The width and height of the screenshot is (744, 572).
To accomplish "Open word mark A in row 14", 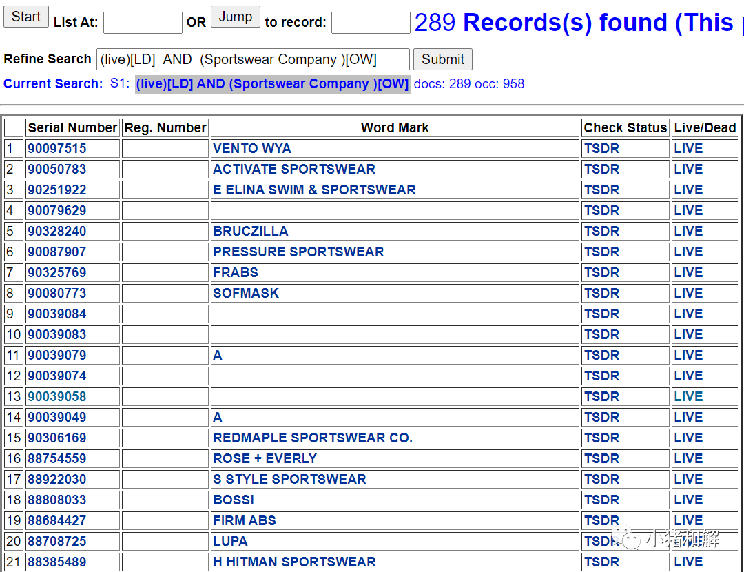I will click(218, 417).
